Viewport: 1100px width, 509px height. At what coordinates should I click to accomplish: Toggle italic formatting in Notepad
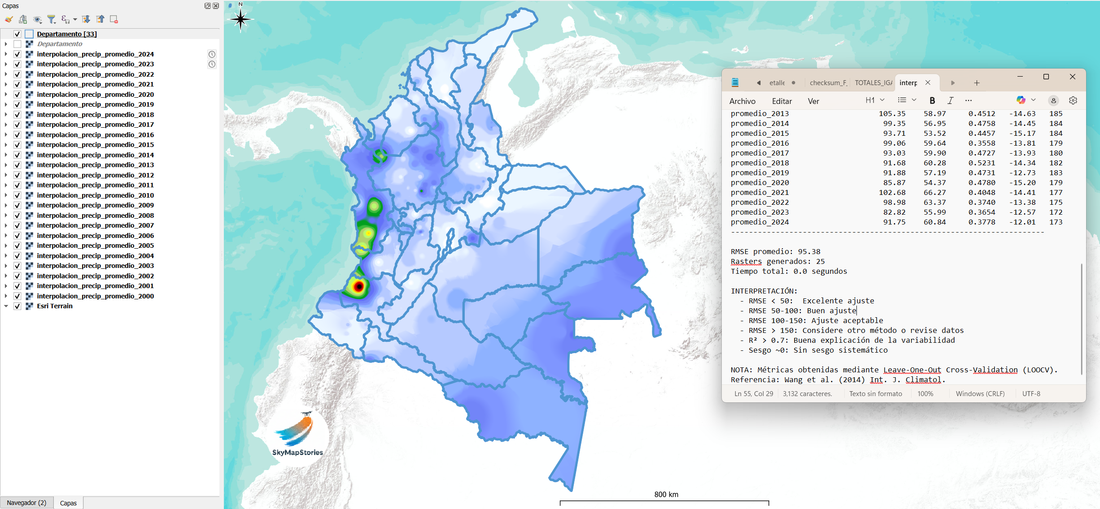[x=950, y=100]
